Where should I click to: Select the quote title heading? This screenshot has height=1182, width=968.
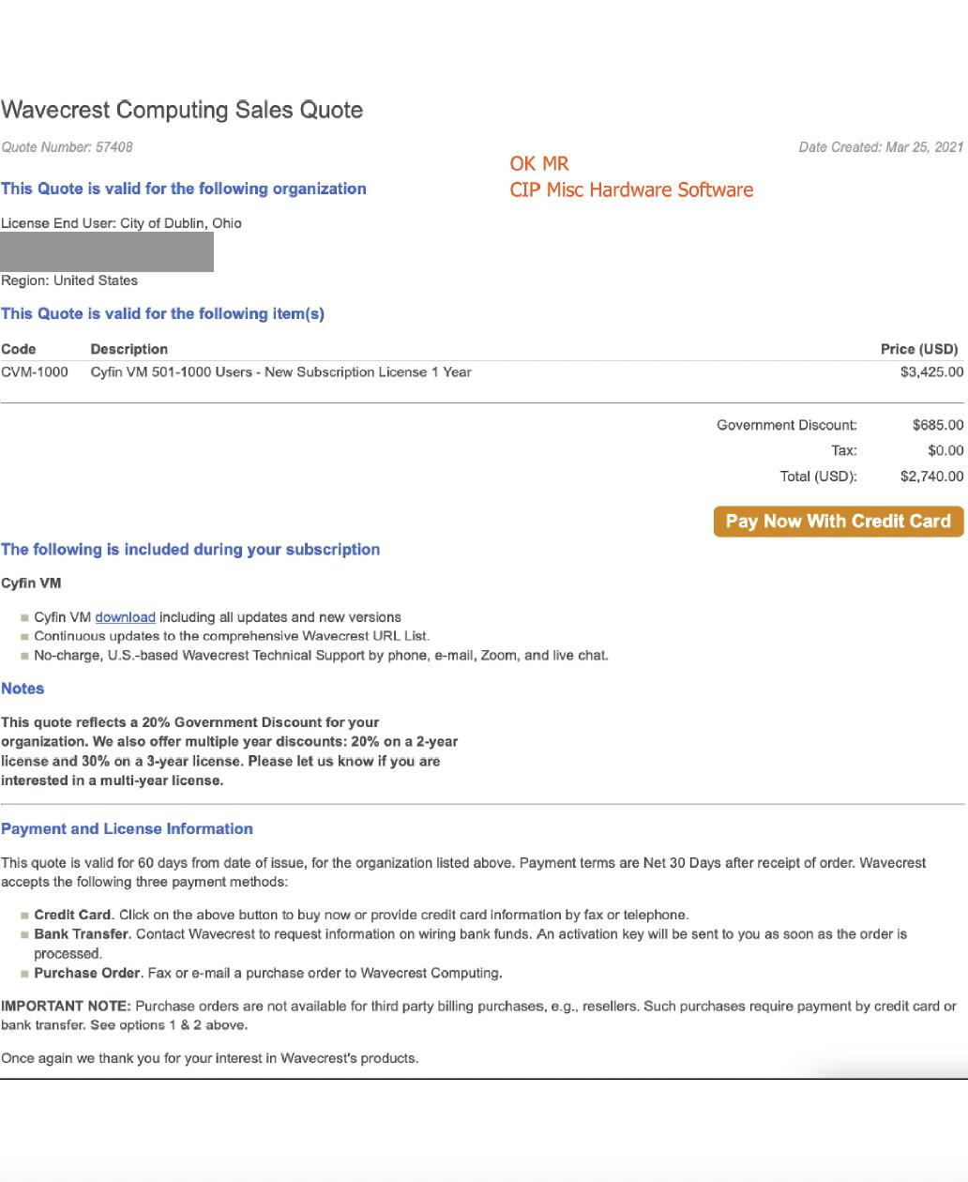pyautogui.click(x=182, y=110)
